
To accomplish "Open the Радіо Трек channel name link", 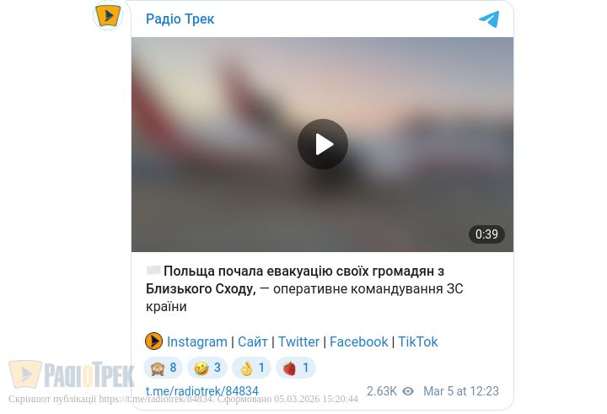I will click(180, 19).
